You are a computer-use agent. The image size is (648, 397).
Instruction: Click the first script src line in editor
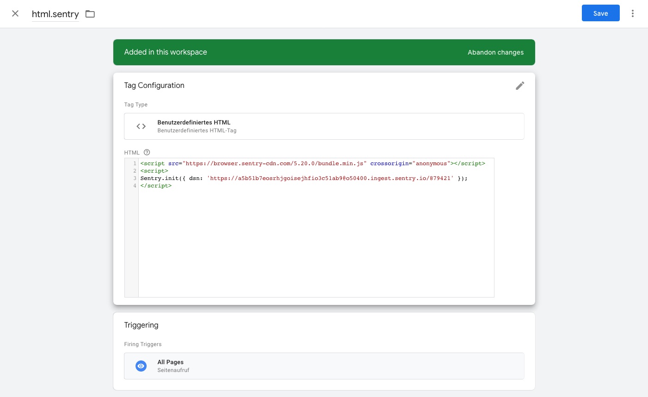tap(312, 163)
